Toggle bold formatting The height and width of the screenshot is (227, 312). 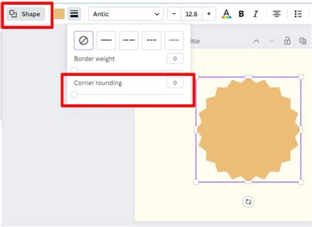[241, 14]
